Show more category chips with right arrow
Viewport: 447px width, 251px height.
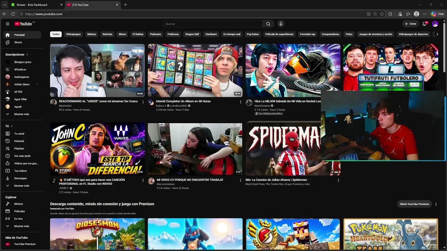(437, 34)
